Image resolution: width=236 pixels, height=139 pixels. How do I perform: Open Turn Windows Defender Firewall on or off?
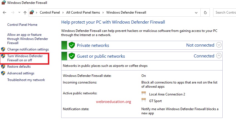[x=25, y=58]
